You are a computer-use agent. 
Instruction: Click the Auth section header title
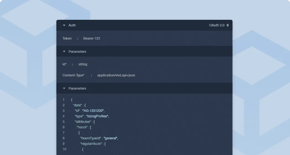click(x=72, y=25)
